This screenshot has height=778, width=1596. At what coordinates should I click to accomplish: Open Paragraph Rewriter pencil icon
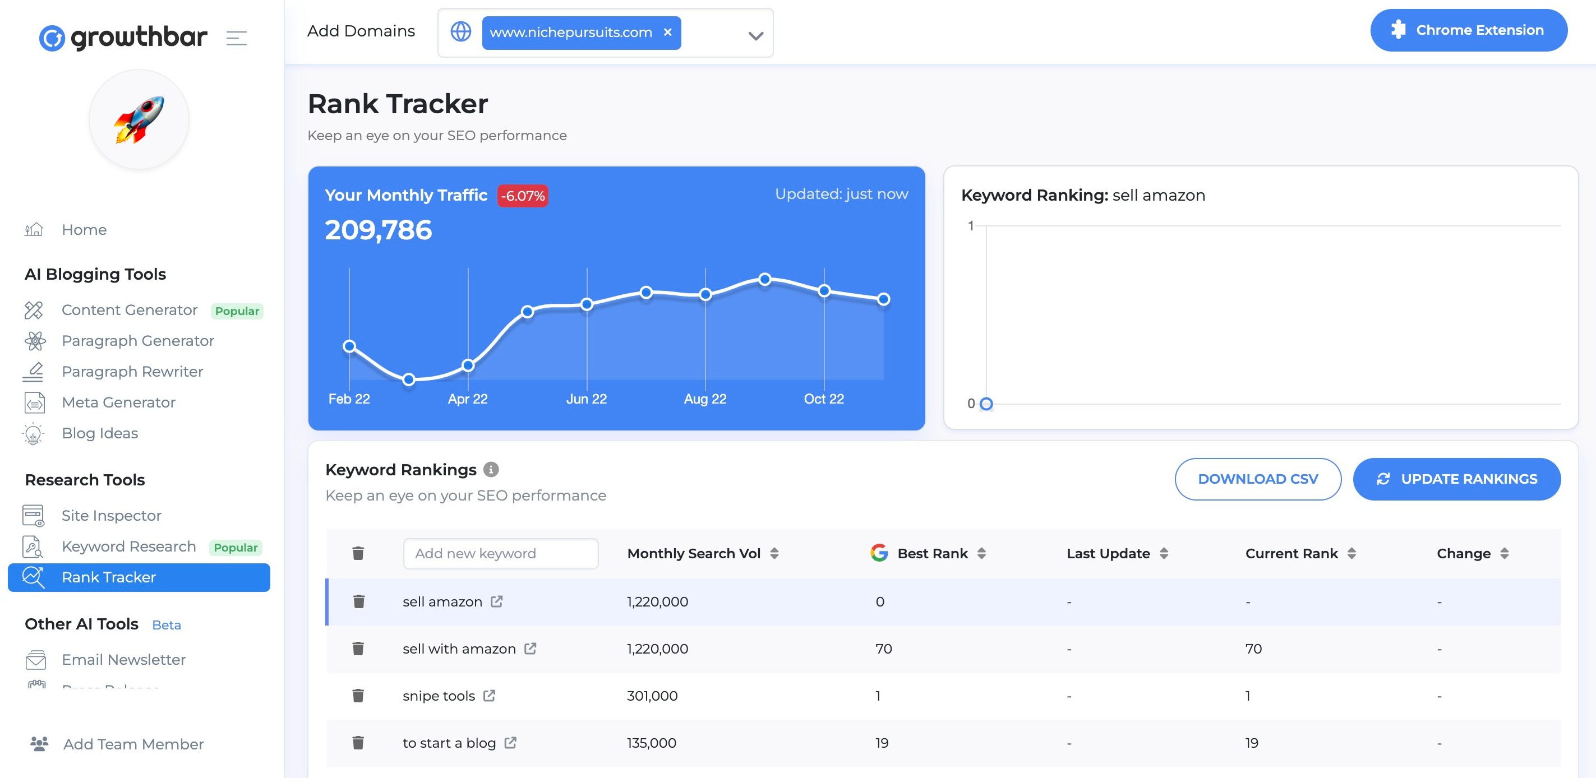coord(34,372)
